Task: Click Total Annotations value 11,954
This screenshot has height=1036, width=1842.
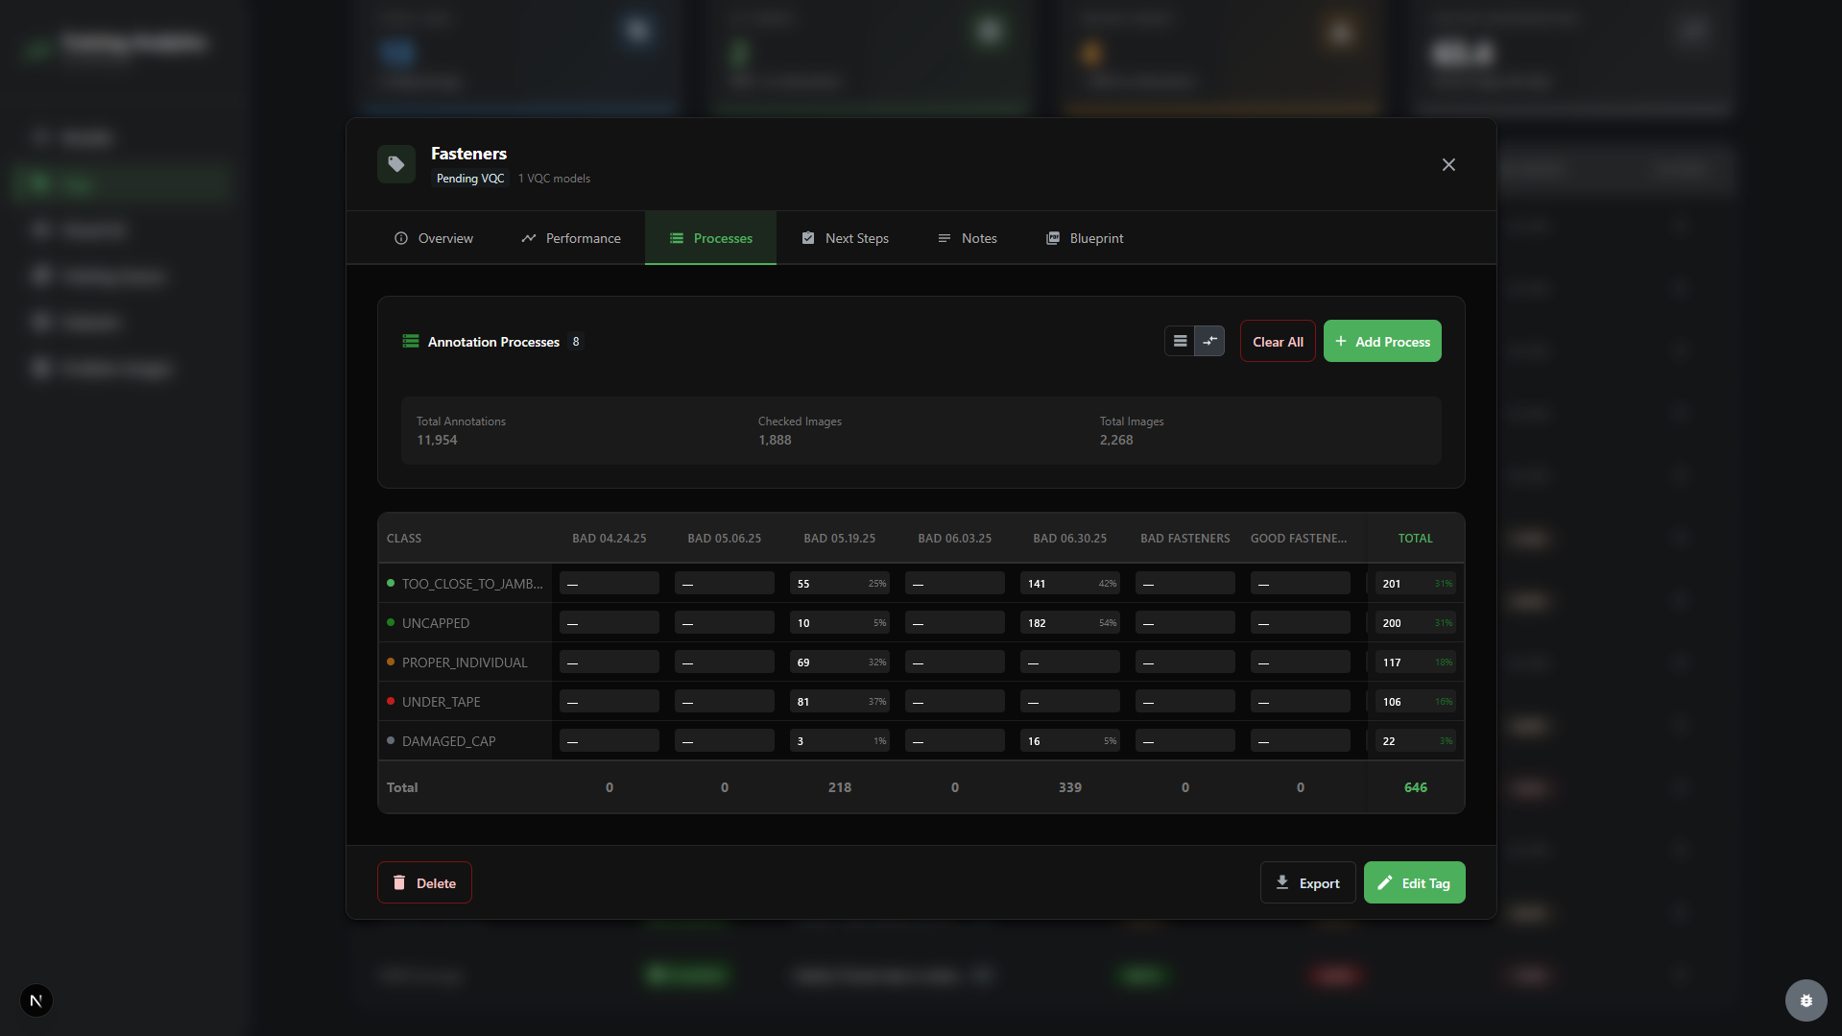Action: (437, 440)
